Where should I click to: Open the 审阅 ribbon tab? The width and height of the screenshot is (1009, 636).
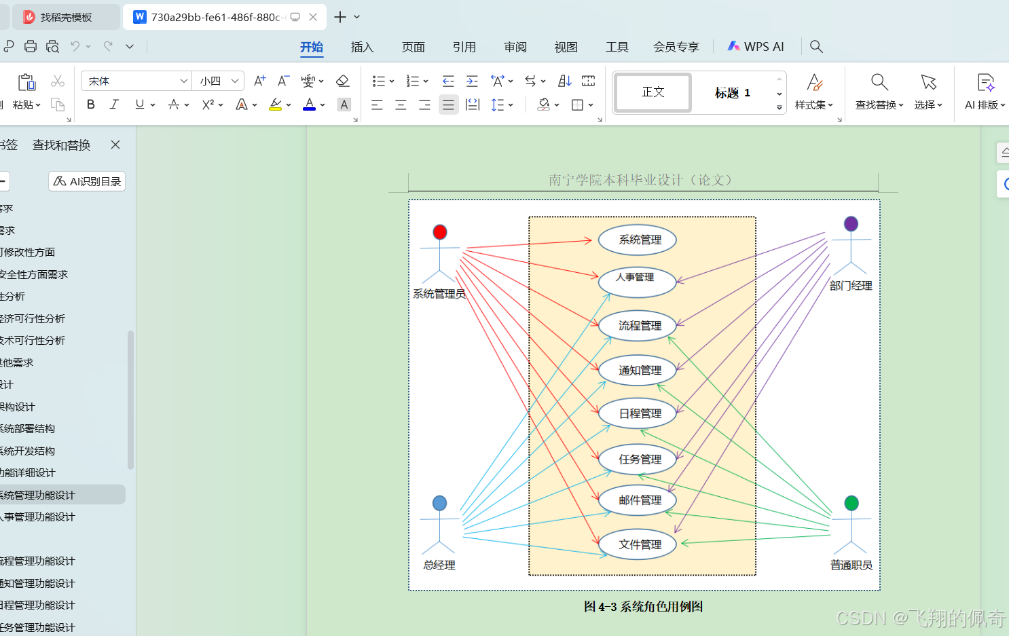click(x=515, y=46)
